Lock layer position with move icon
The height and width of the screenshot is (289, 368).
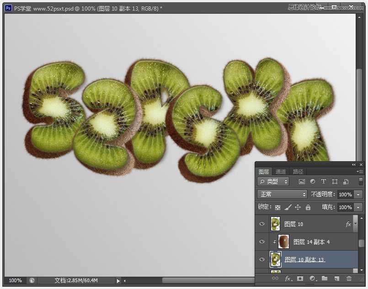coord(298,207)
